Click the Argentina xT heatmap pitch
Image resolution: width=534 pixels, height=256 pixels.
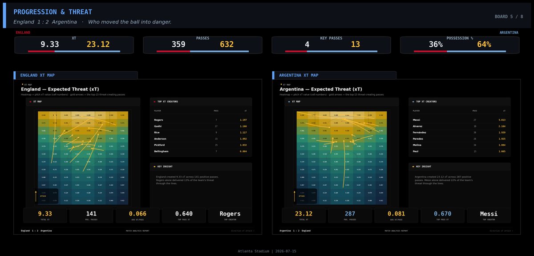pyautogui.click(x=342, y=158)
